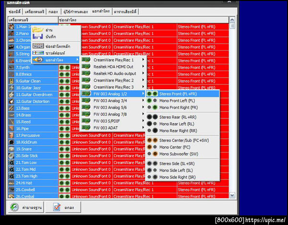Select the ซาวด์ฟ้อนท์ context menu entry
The width and height of the screenshot is (288, 225).
tap(56, 53)
